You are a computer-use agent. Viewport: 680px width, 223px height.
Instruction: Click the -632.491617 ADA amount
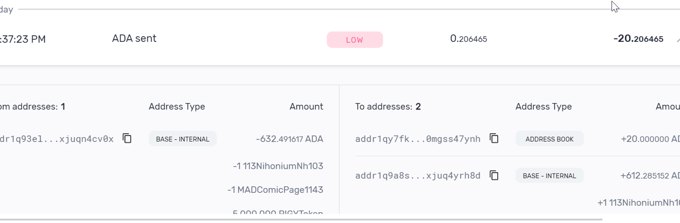289,139
